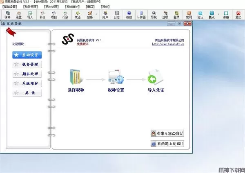The width and height of the screenshot is (245, 173).
Task: Open the http://www.SaneSoft.cn link
Action: [168, 44]
